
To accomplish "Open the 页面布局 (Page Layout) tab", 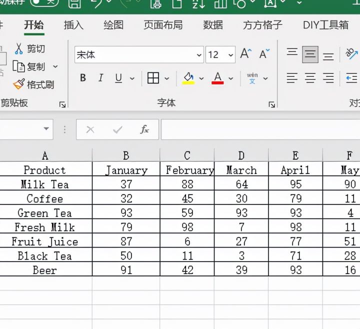I will [163, 25].
